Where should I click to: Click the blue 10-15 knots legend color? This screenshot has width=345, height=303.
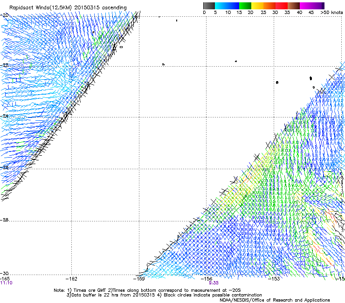[x=233, y=6]
